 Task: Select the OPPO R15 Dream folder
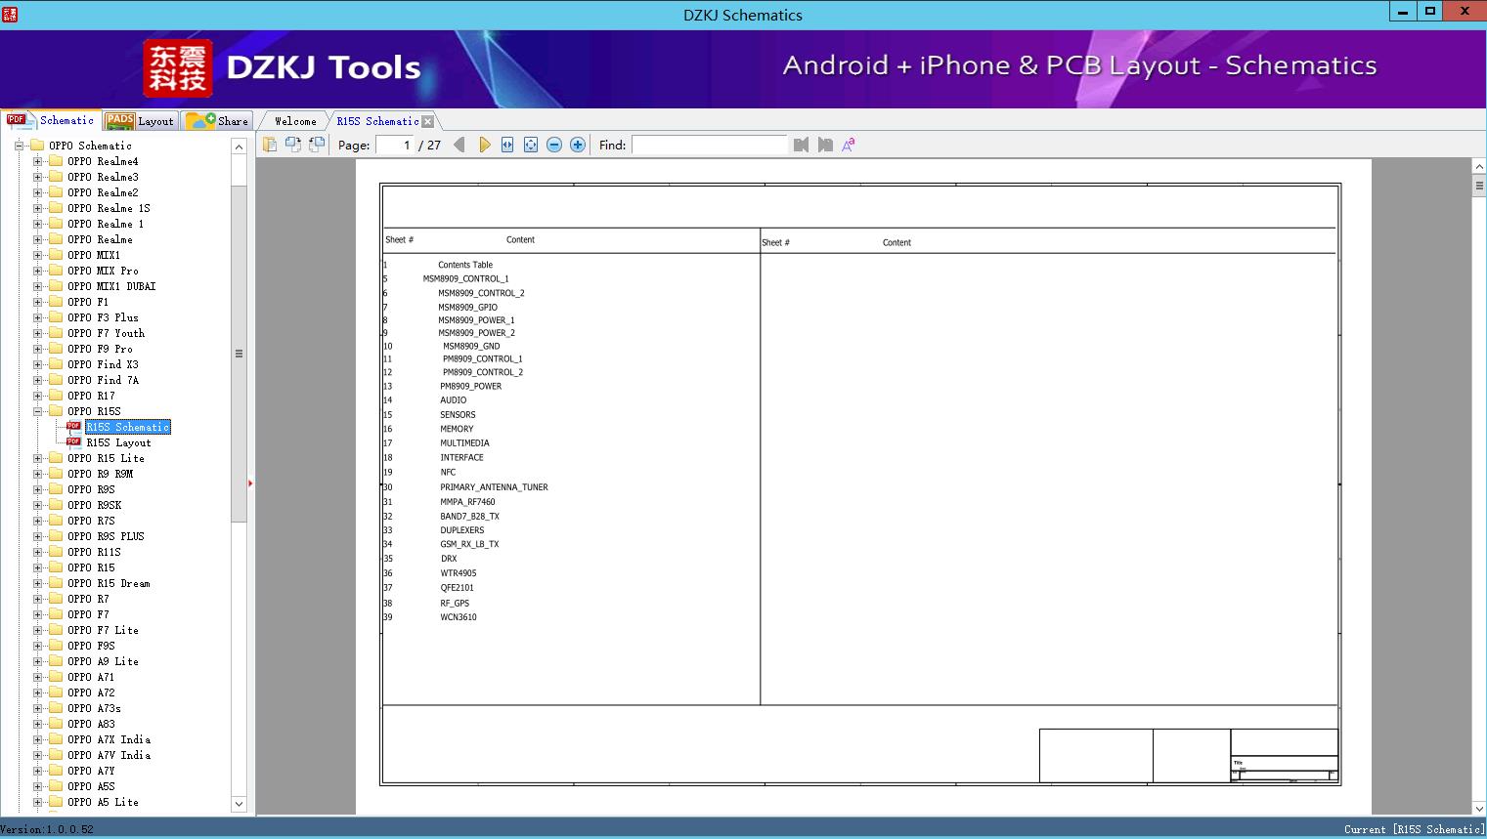(109, 583)
